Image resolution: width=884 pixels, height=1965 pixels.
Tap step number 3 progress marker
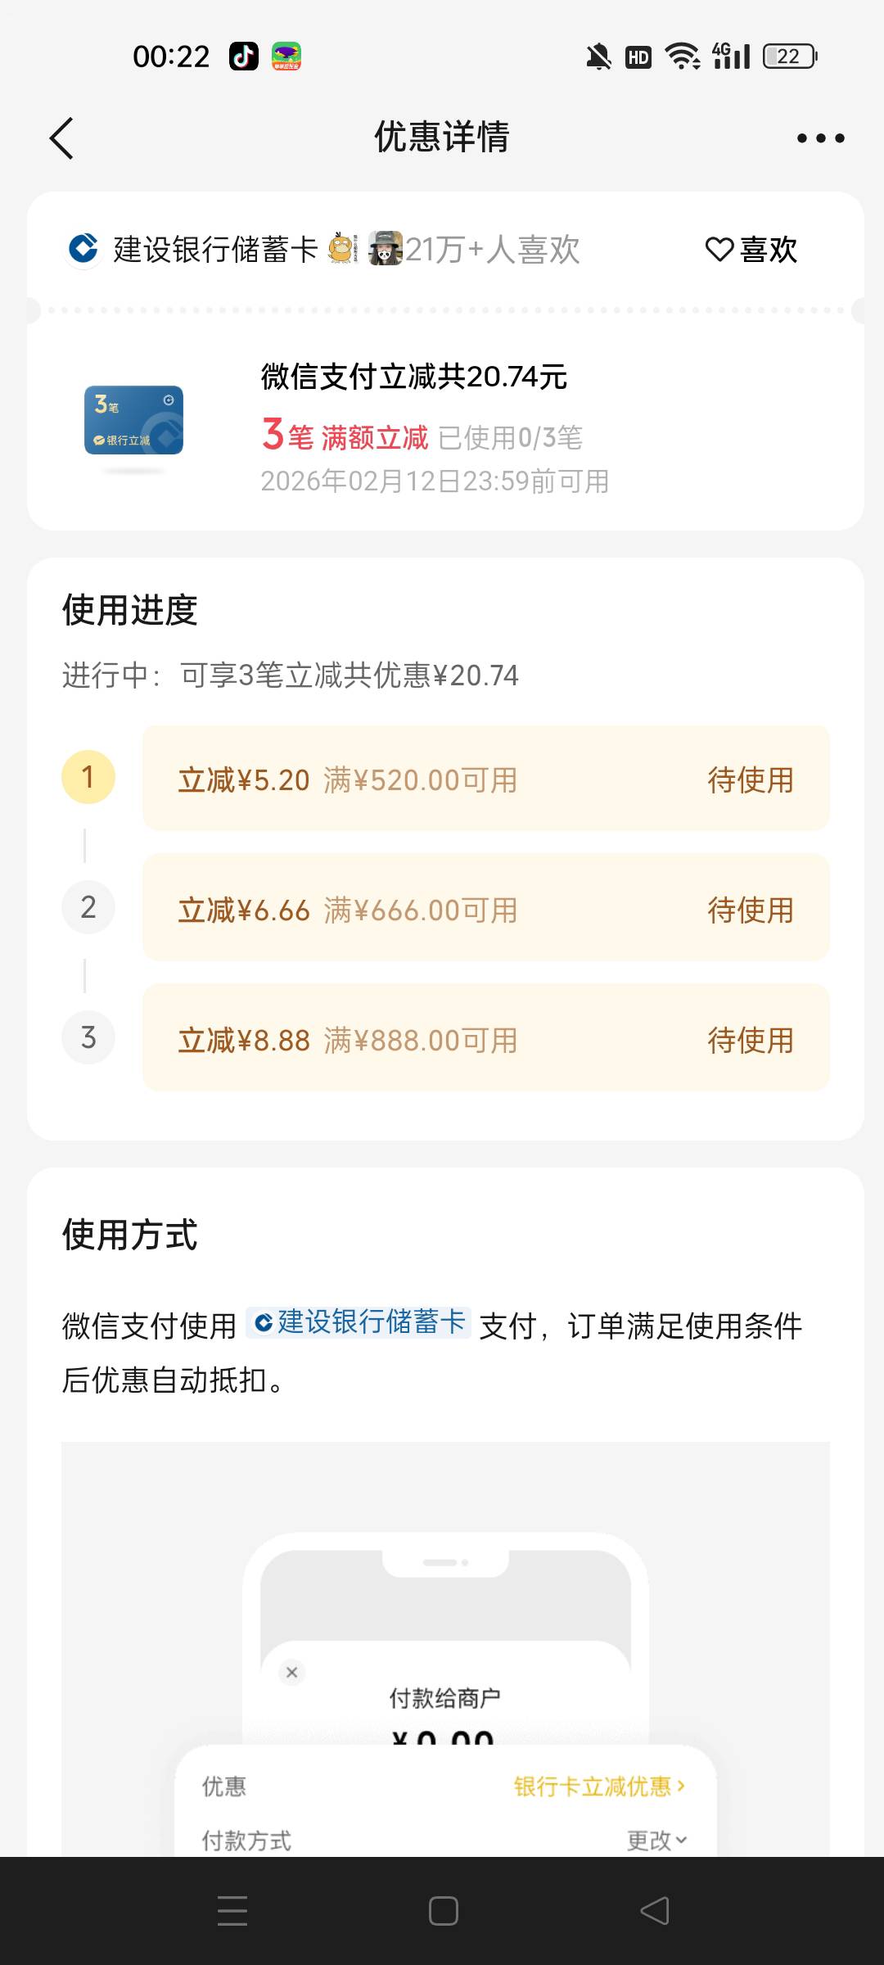[88, 1037]
